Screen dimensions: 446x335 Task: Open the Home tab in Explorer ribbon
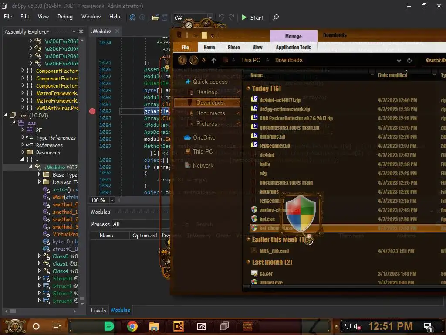[x=209, y=47]
